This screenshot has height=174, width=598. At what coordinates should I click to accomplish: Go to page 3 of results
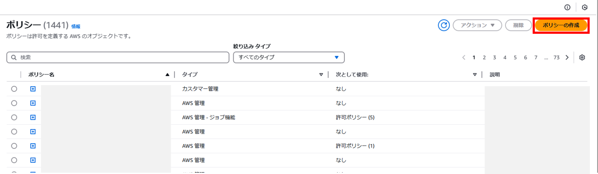[x=494, y=57]
